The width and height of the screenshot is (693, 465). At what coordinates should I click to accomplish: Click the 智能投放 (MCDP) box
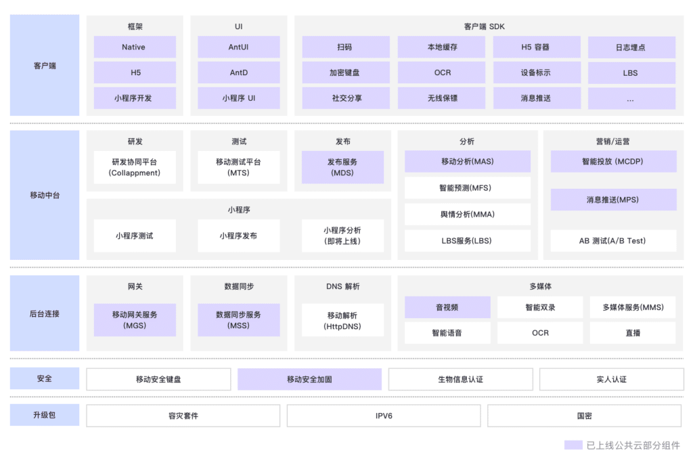613,161
